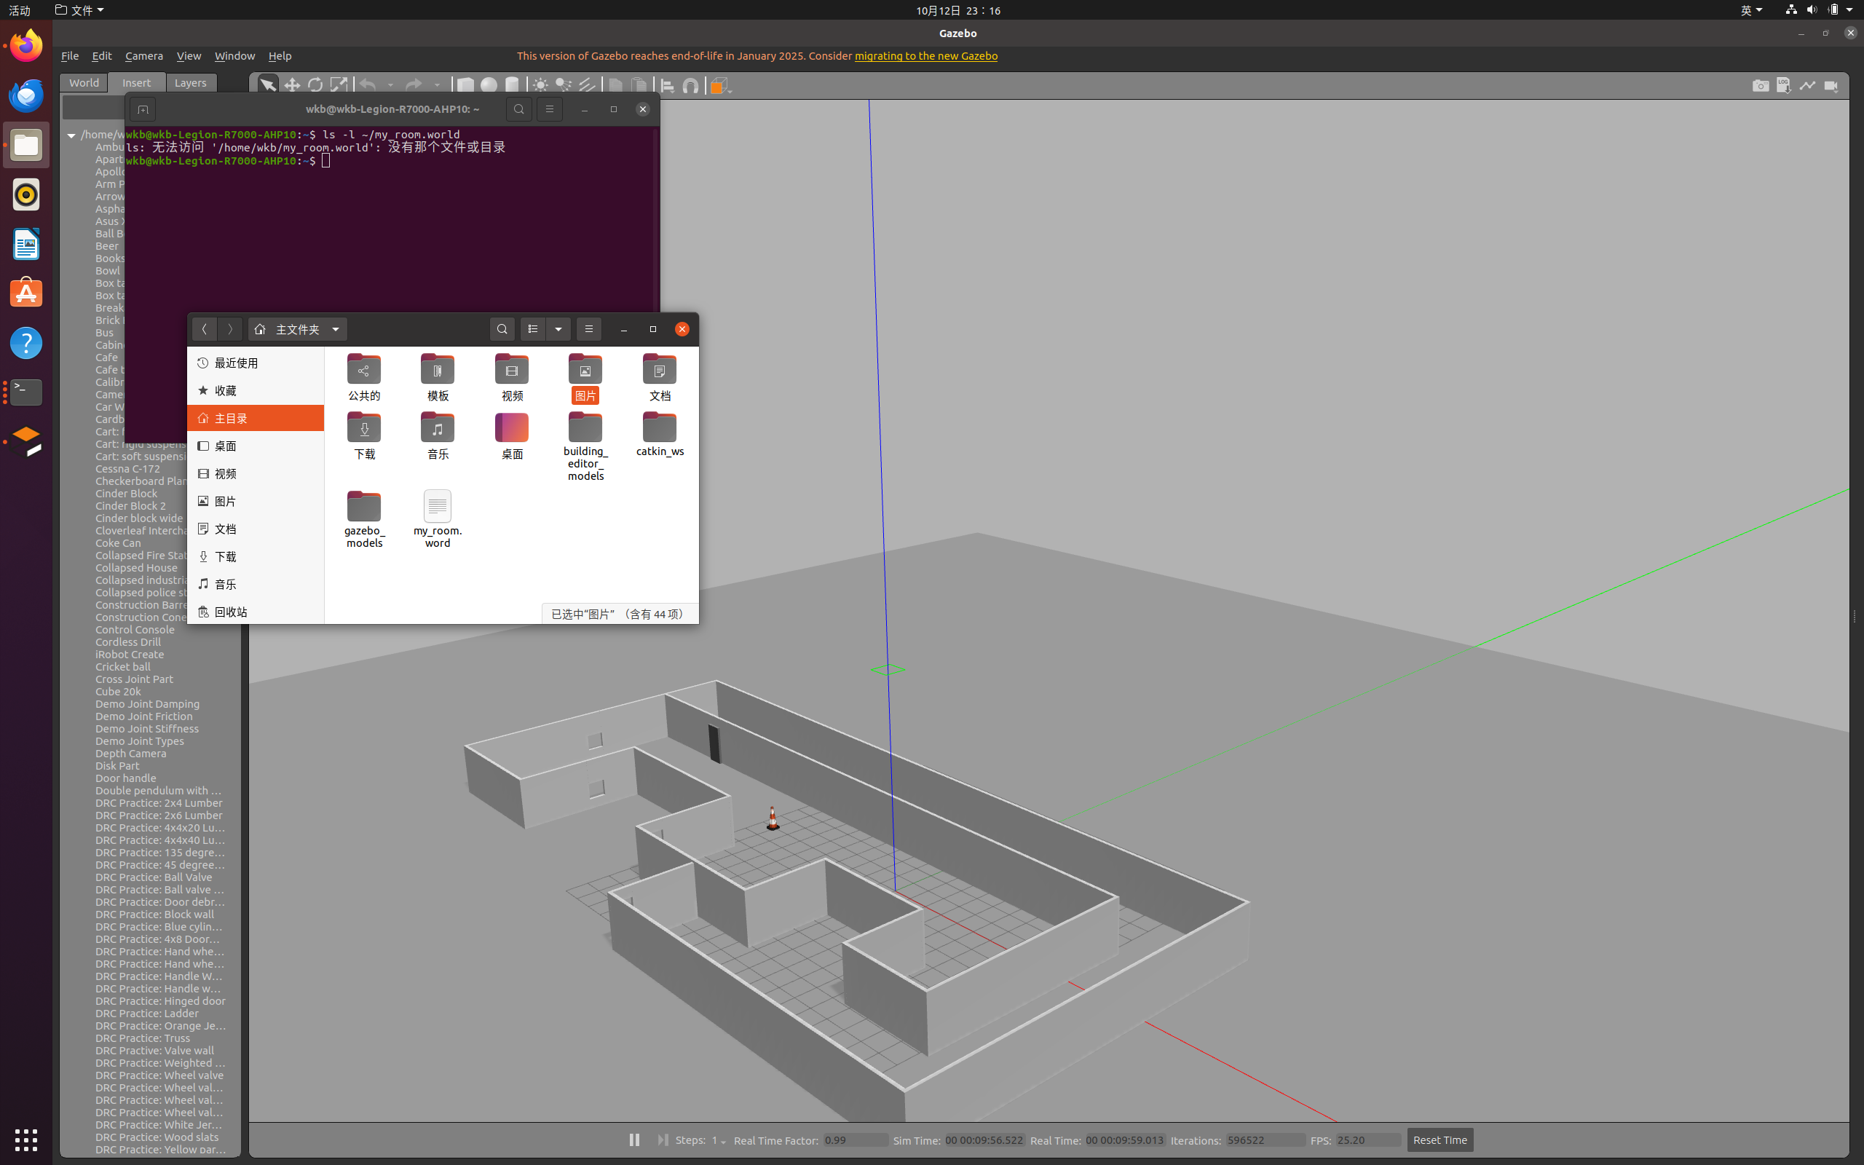The width and height of the screenshot is (1864, 1165).
Task: Open the Camera menu
Action: coord(144,55)
